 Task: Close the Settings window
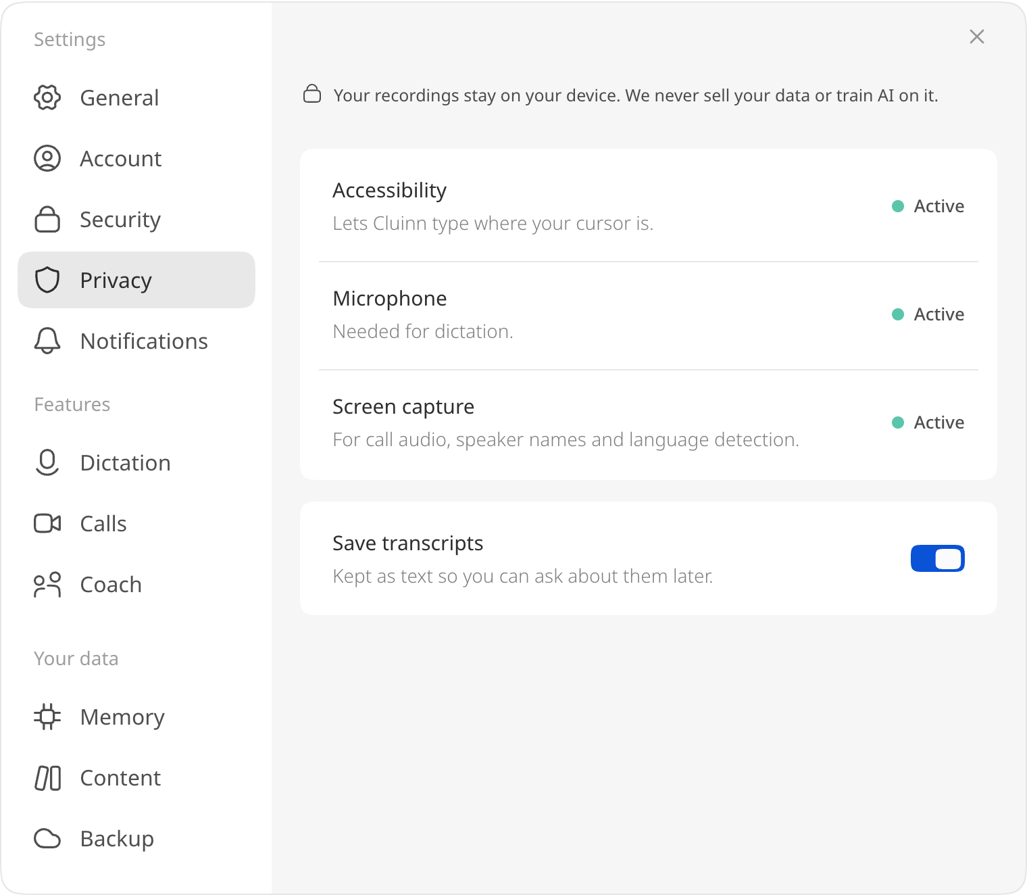[977, 37]
